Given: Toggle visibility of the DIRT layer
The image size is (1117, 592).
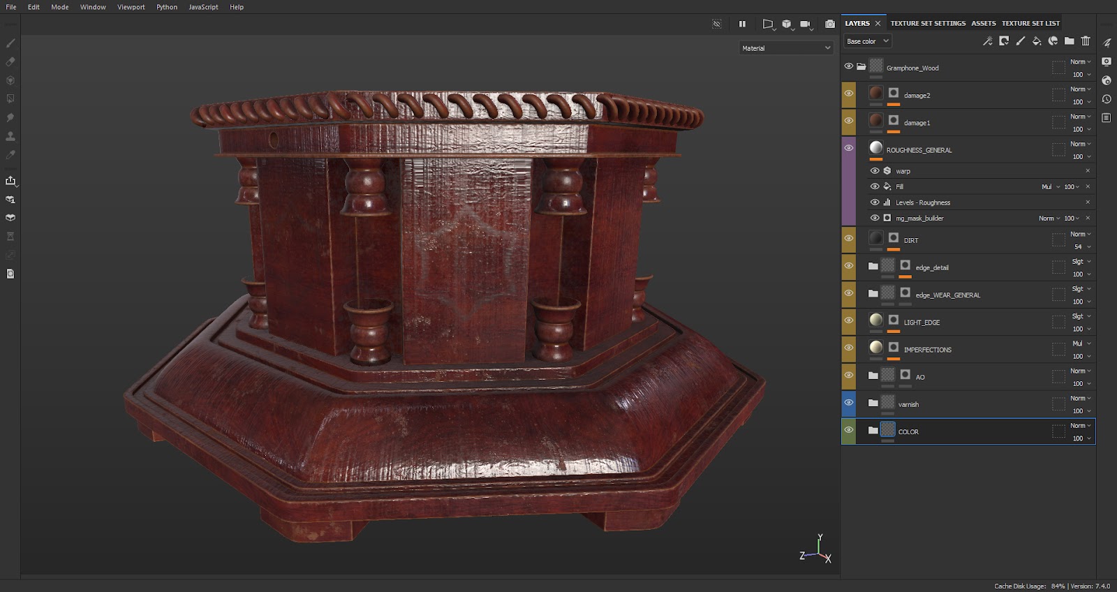Looking at the screenshot, I should (x=849, y=239).
